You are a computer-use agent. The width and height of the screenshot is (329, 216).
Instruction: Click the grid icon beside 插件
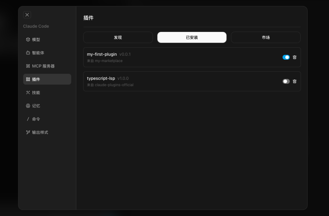[28, 79]
